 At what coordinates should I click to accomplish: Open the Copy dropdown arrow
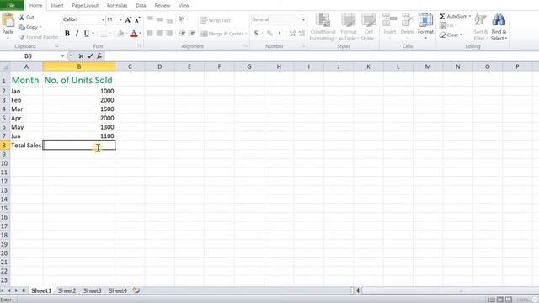pyautogui.click(x=40, y=27)
